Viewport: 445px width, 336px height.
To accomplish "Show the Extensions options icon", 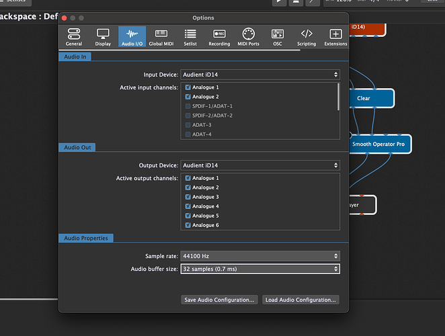I will [335, 38].
